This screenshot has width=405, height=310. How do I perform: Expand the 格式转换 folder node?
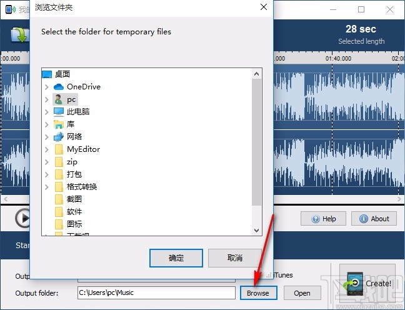pos(47,186)
